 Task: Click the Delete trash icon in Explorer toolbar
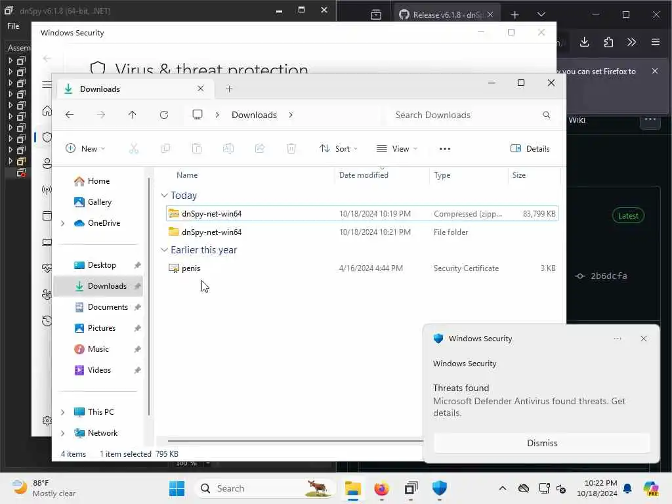pos(291,149)
